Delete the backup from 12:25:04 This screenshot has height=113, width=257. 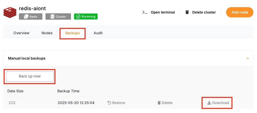click(x=165, y=103)
